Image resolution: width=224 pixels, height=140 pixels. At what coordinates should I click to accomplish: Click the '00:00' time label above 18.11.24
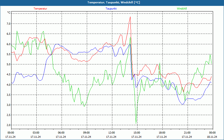[x=213, y=133]
